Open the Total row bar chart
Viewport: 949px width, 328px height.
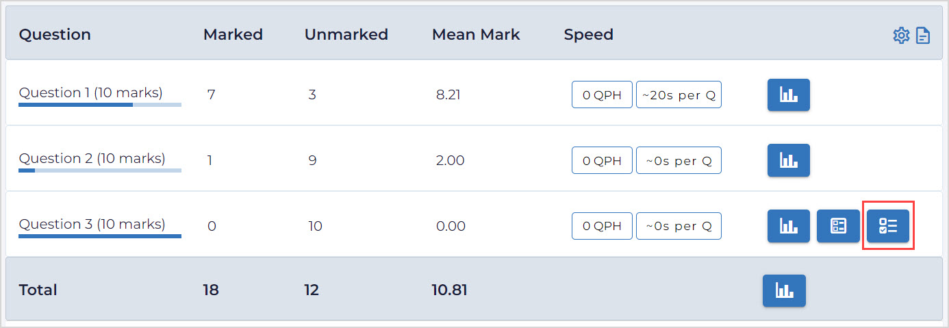[x=784, y=290]
